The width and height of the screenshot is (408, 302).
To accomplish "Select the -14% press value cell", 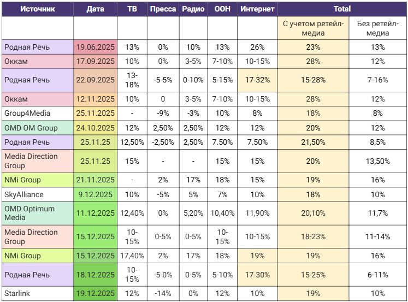I will (163, 293).
